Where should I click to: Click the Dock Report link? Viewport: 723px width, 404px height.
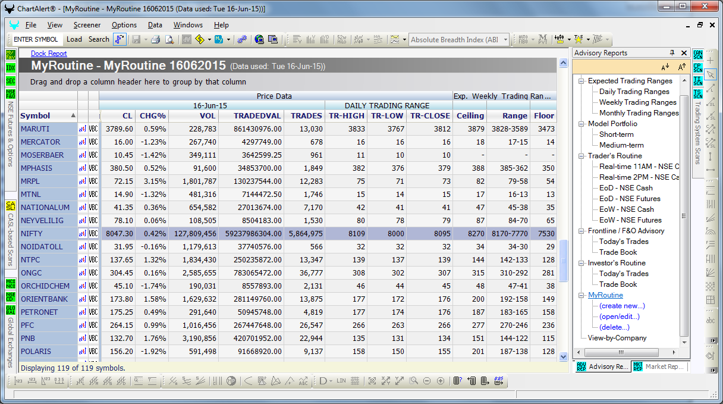49,54
